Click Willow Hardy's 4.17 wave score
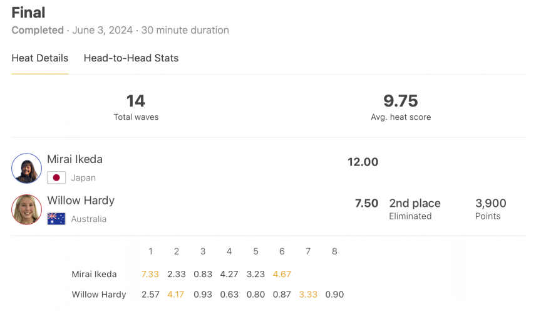Screen dimensions: 536x326 click(x=176, y=295)
